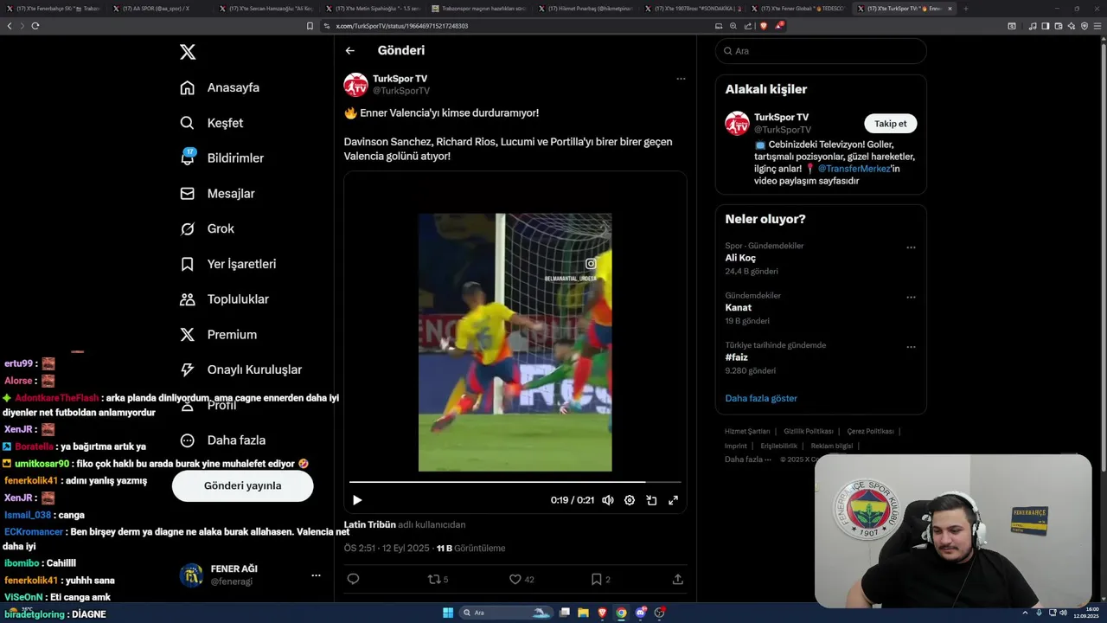Open Grok from sidebar
1107x623 pixels.
[207, 228]
